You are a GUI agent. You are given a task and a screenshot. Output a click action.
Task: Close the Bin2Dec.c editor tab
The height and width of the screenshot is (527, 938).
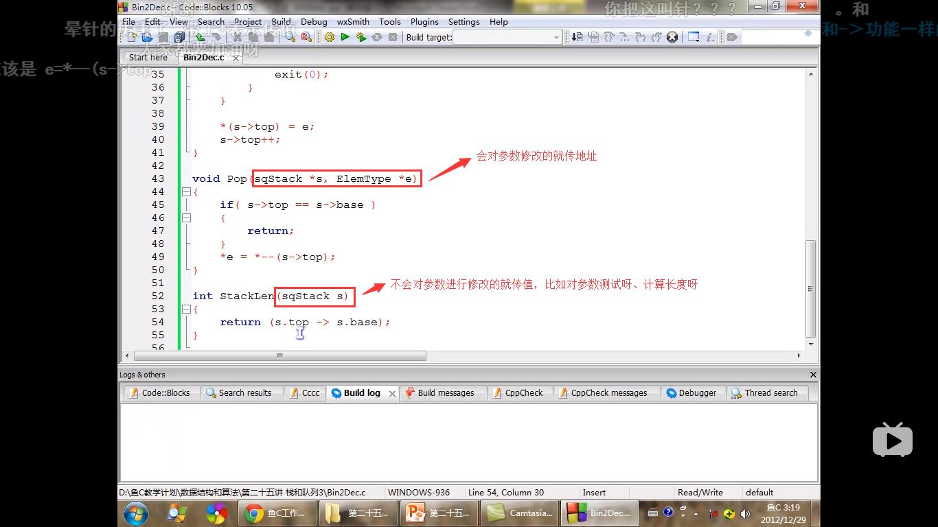tap(236, 58)
